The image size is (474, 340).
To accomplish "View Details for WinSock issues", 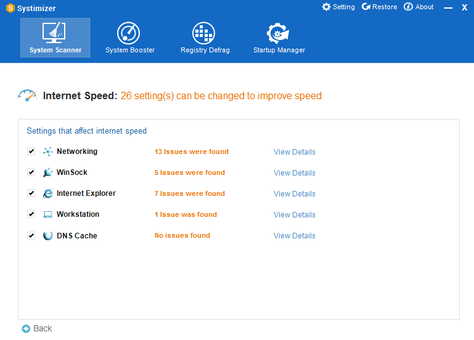I will point(295,172).
